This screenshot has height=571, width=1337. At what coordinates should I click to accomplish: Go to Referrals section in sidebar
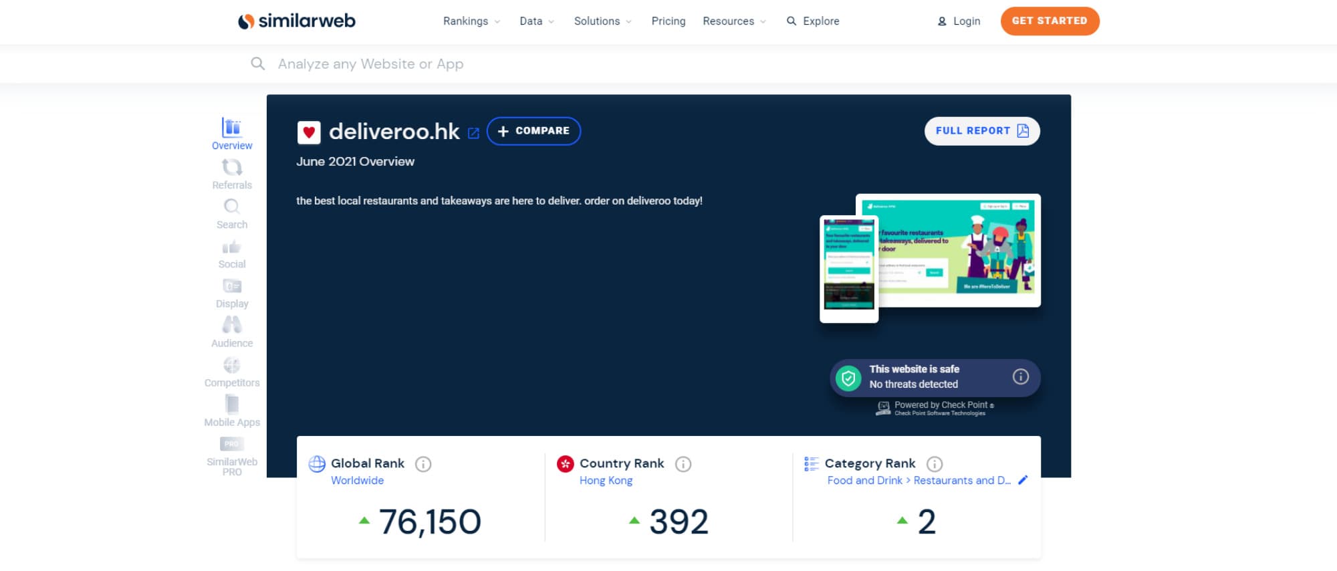click(x=232, y=174)
